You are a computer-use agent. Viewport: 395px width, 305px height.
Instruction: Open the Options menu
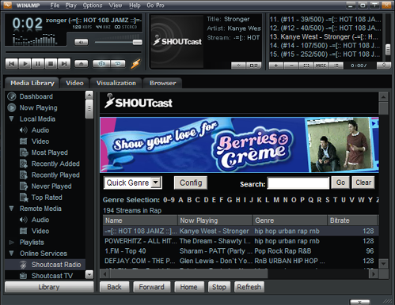93,6
